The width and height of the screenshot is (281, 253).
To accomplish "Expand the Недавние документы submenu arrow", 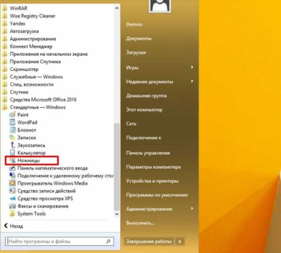I will (192, 81).
